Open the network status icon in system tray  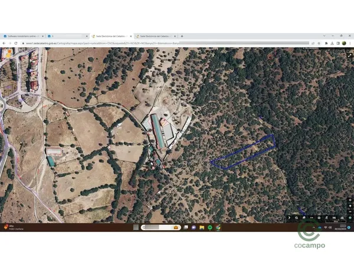coord(325,227)
